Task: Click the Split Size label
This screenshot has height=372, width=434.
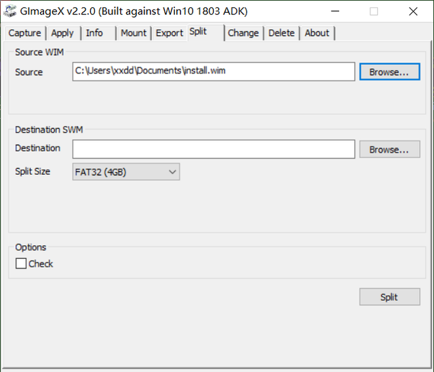Action: (33, 171)
